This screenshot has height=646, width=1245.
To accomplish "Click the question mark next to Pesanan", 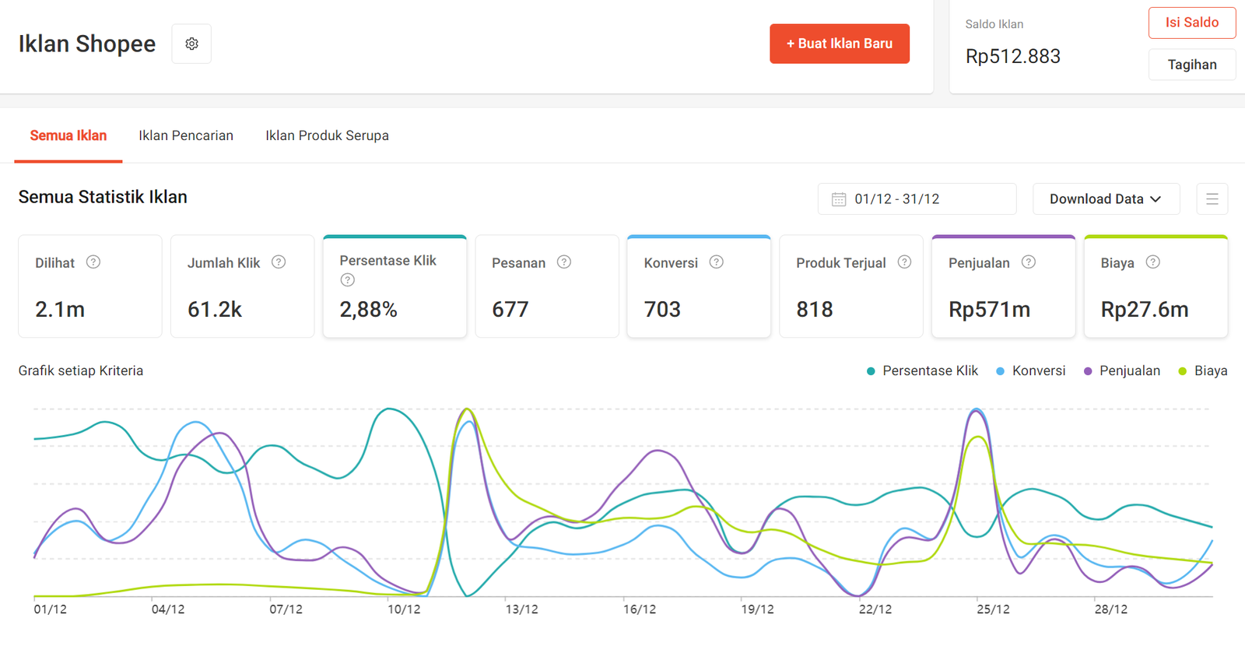I will coord(564,262).
